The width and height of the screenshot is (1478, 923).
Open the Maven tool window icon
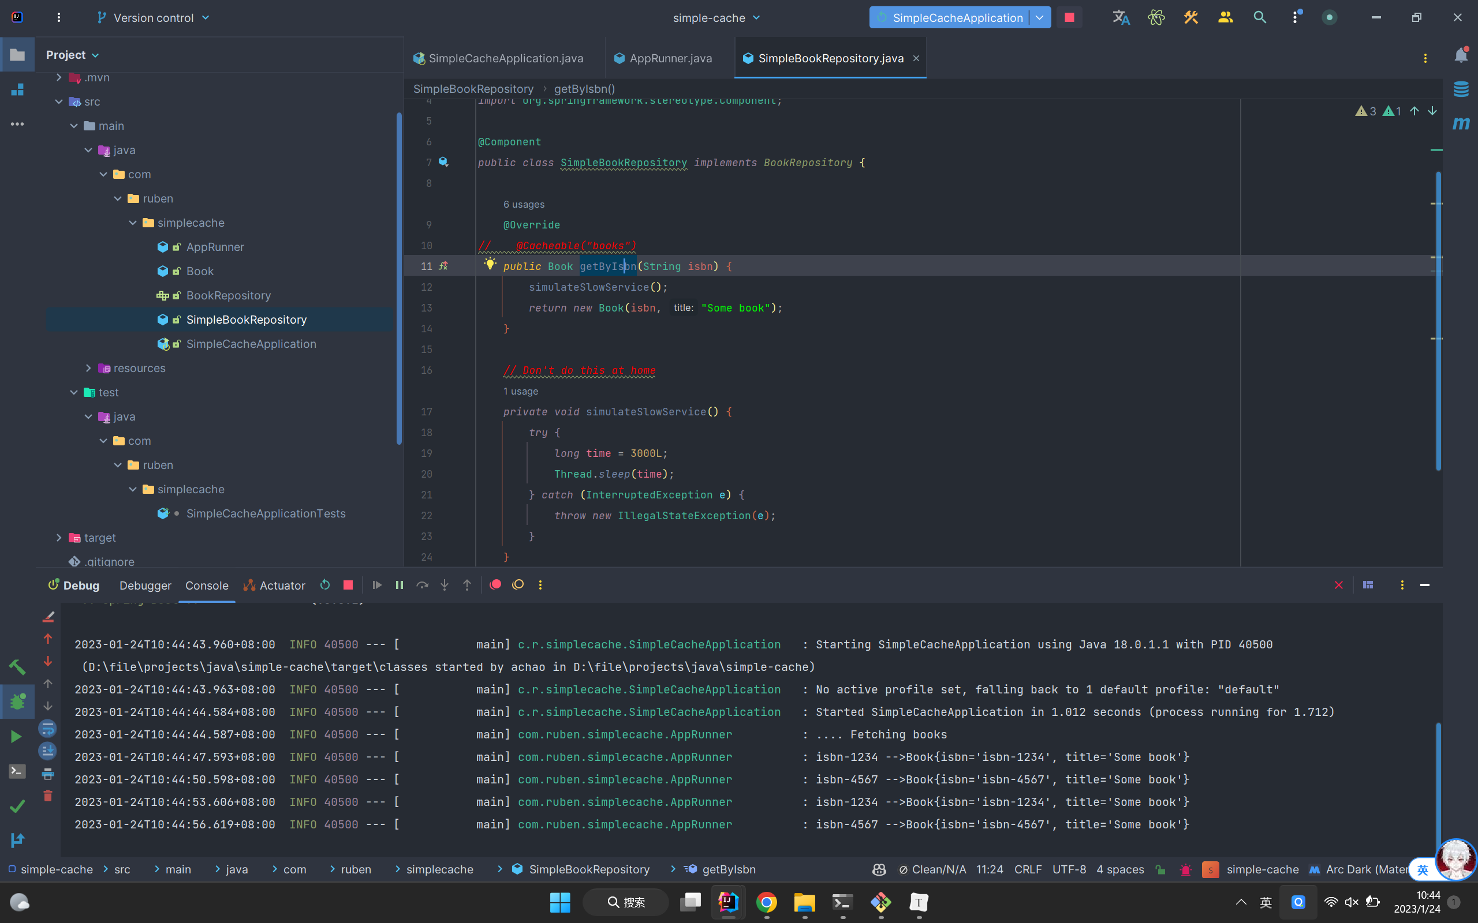pos(1461,123)
